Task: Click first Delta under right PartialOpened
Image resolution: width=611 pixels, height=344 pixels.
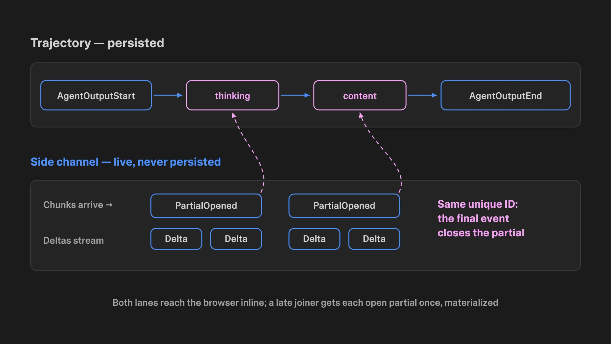Action: coord(314,239)
